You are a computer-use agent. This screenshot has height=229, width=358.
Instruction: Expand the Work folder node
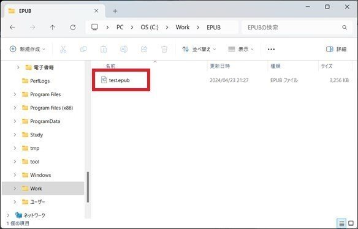[15, 189]
